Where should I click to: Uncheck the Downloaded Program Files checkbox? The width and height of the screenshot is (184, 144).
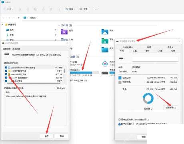click(6, 71)
